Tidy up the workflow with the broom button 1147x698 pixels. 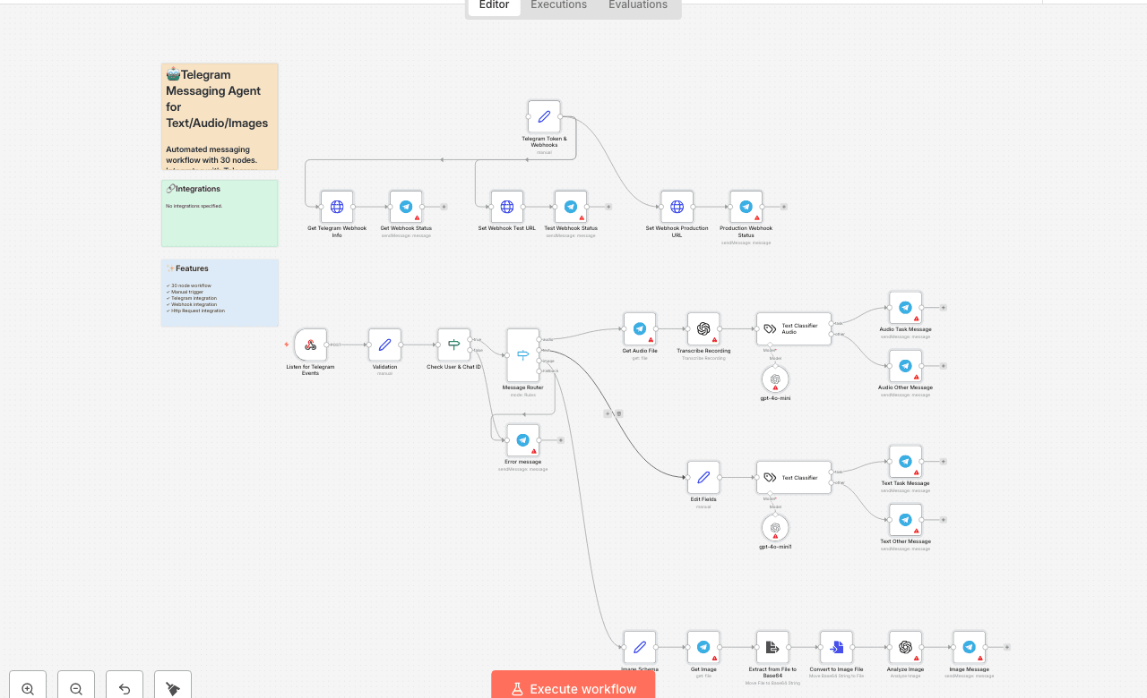click(x=173, y=688)
